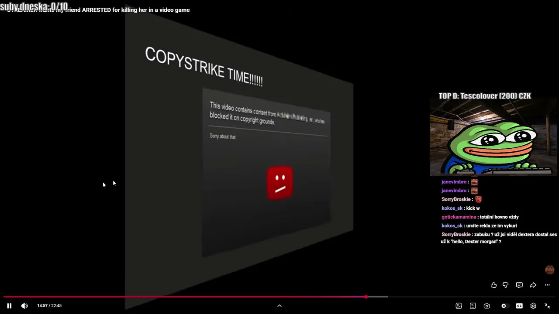This screenshot has height=314, width=559.
Task: Open the player settings gear
Action: (533, 306)
